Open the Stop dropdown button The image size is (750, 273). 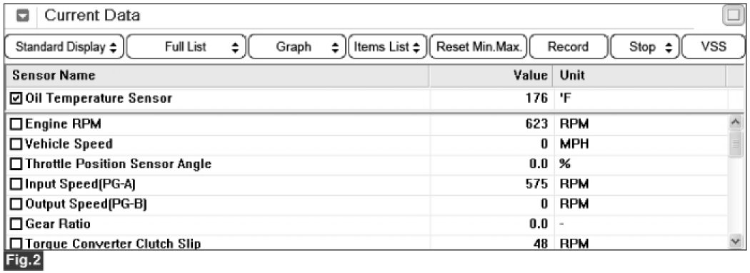tap(645, 47)
